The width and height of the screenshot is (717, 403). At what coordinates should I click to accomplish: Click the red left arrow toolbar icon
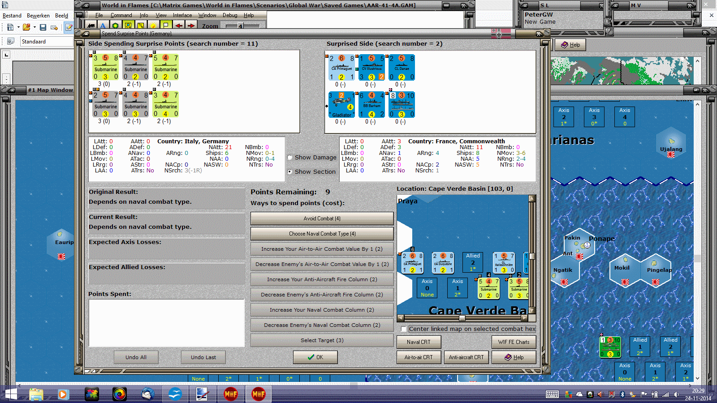[179, 26]
